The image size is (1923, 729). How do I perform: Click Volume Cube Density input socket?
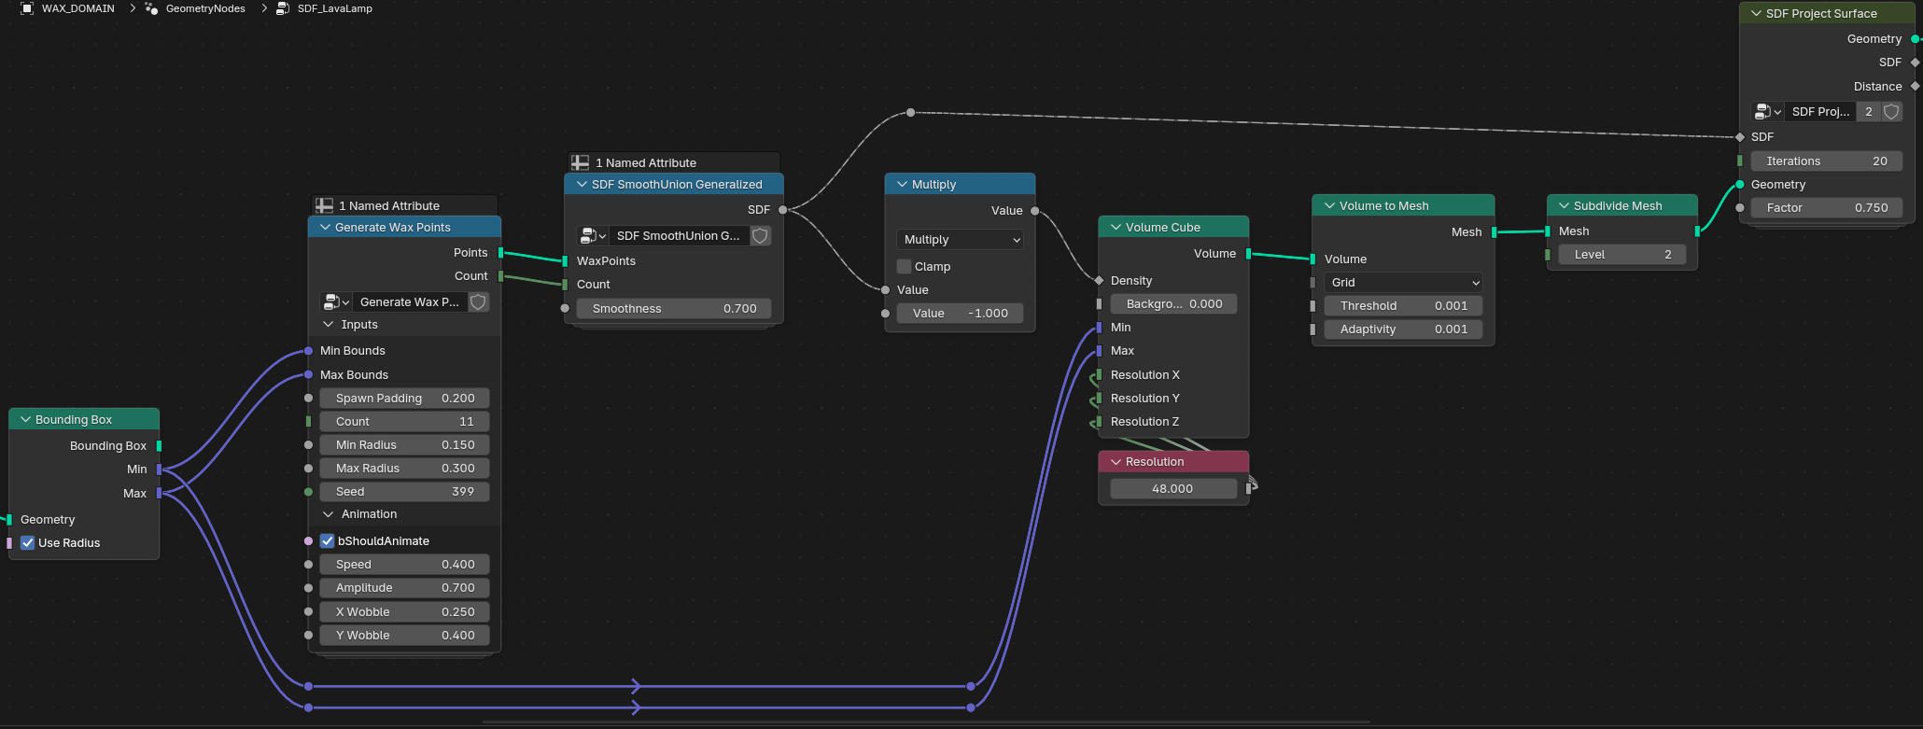tap(1099, 281)
